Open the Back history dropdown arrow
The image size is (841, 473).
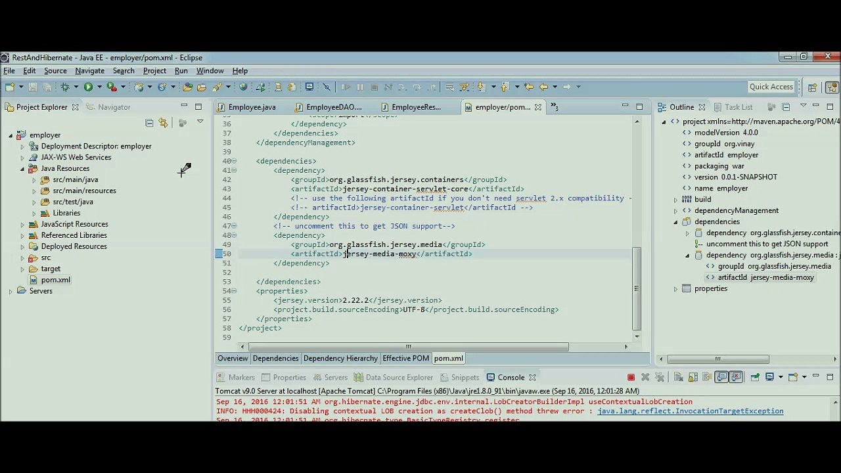(x=555, y=87)
